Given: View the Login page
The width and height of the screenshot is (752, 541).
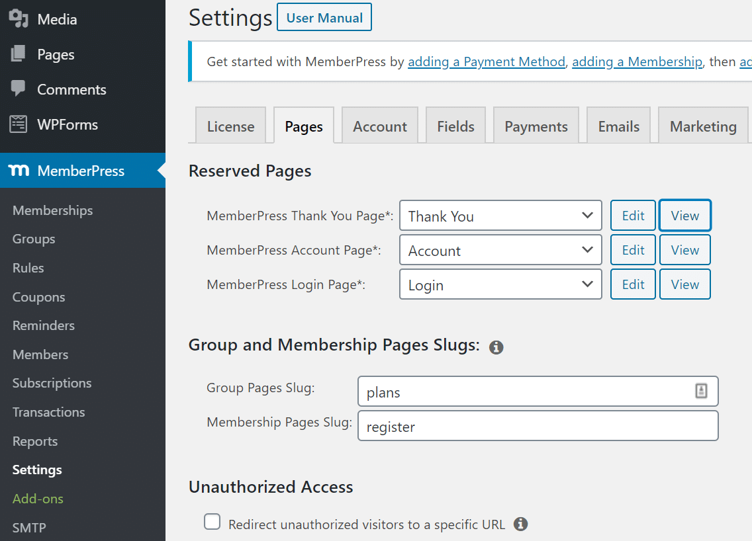Looking at the screenshot, I should point(684,284).
